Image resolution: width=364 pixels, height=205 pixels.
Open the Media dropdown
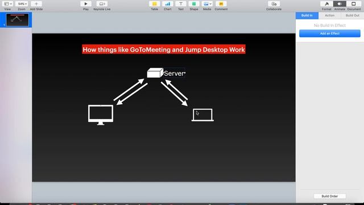point(207,4)
